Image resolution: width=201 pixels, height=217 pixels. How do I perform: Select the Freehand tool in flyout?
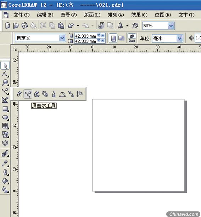(x=19, y=94)
